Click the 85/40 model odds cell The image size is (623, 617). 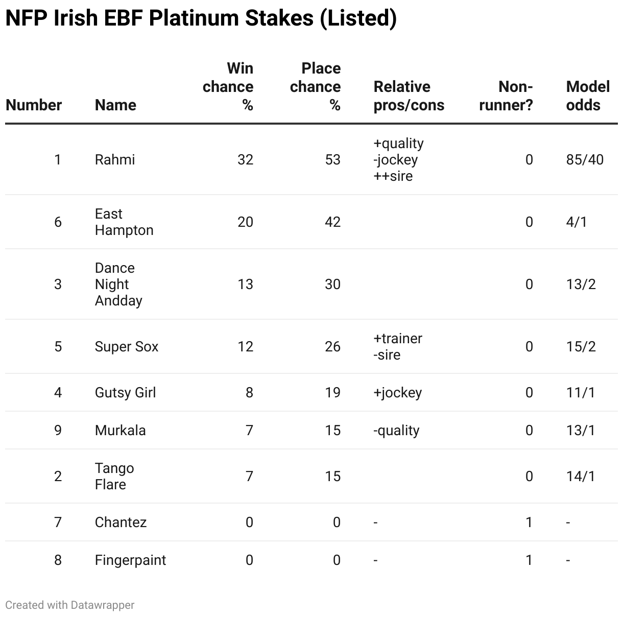[x=585, y=160]
